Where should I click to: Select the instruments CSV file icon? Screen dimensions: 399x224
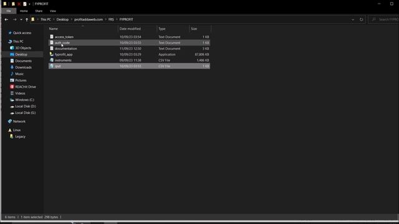[52, 60]
